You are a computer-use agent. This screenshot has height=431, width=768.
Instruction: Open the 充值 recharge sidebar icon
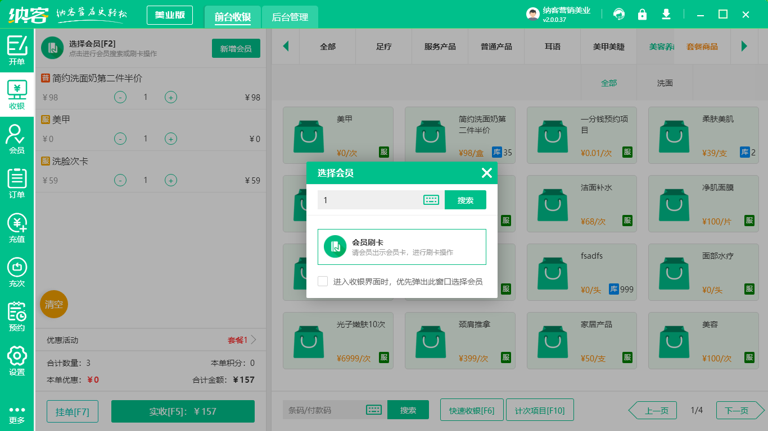click(x=17, y=227)
